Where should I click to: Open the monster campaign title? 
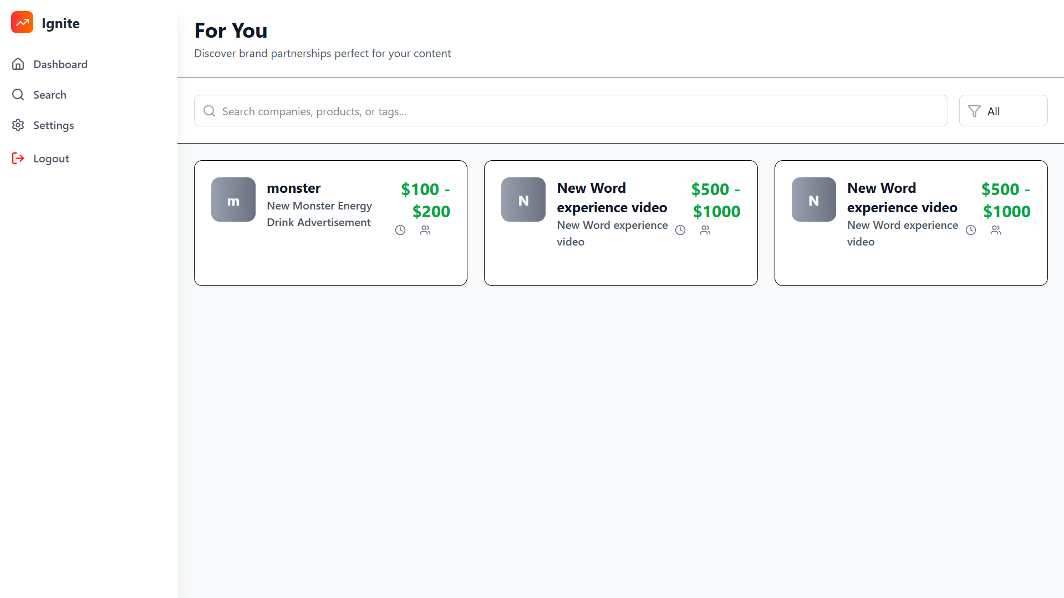pos(294,188)
